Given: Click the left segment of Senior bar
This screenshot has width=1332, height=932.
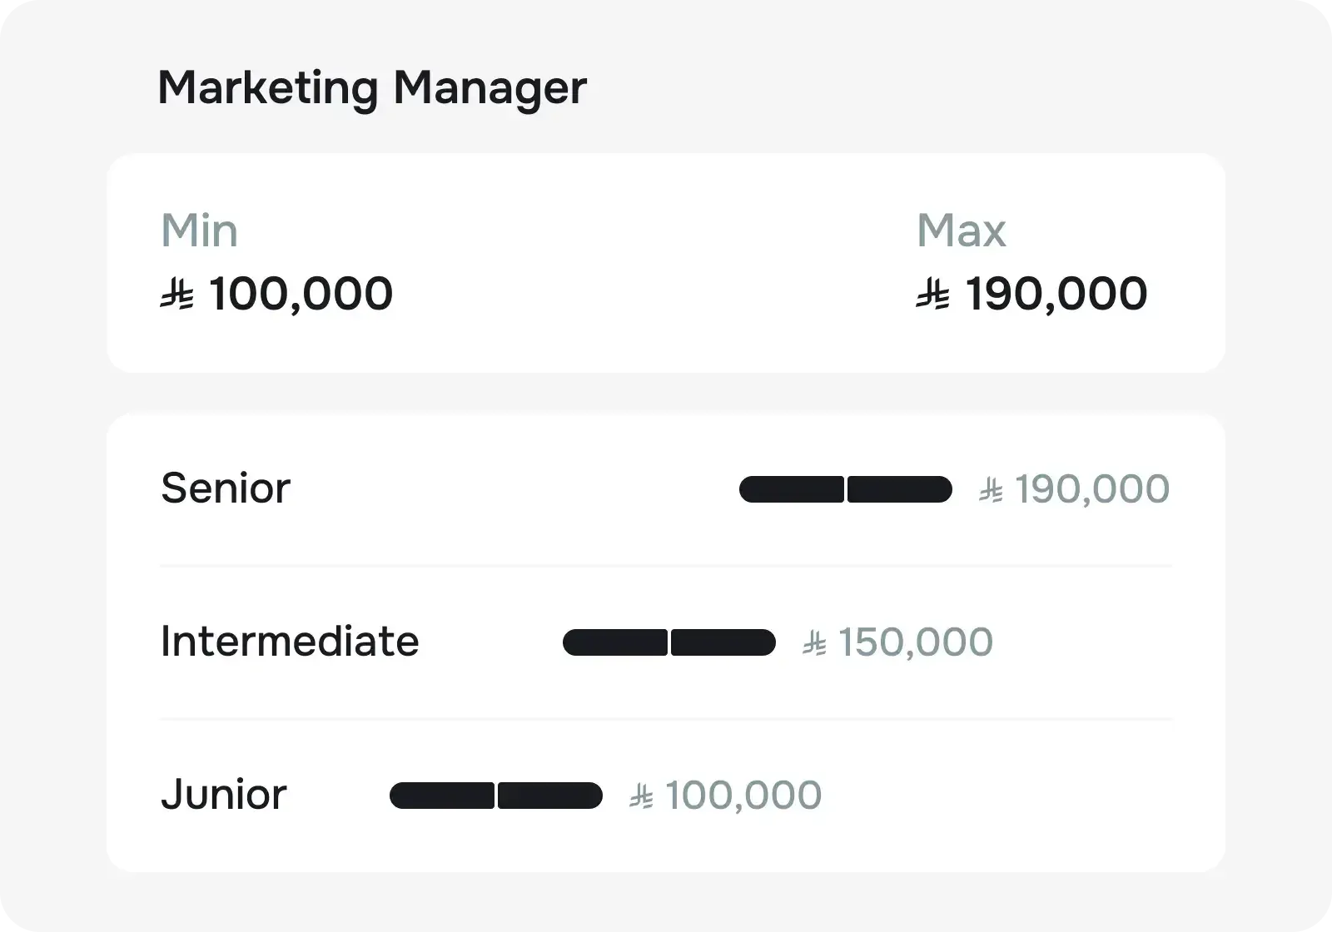Looking at the screenshot, I should pos(792,489).
